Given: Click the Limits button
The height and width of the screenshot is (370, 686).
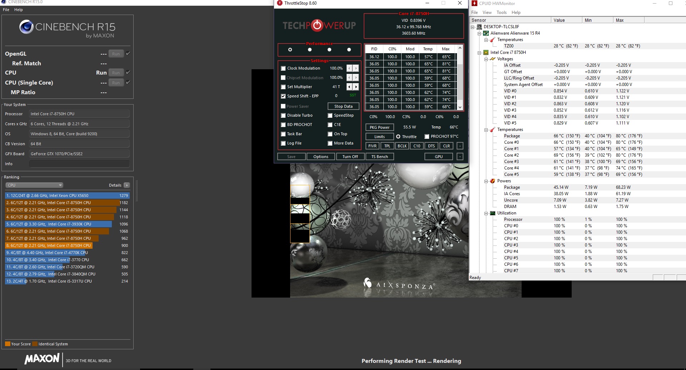Looking at the screenshot, I should coord(379,137).
